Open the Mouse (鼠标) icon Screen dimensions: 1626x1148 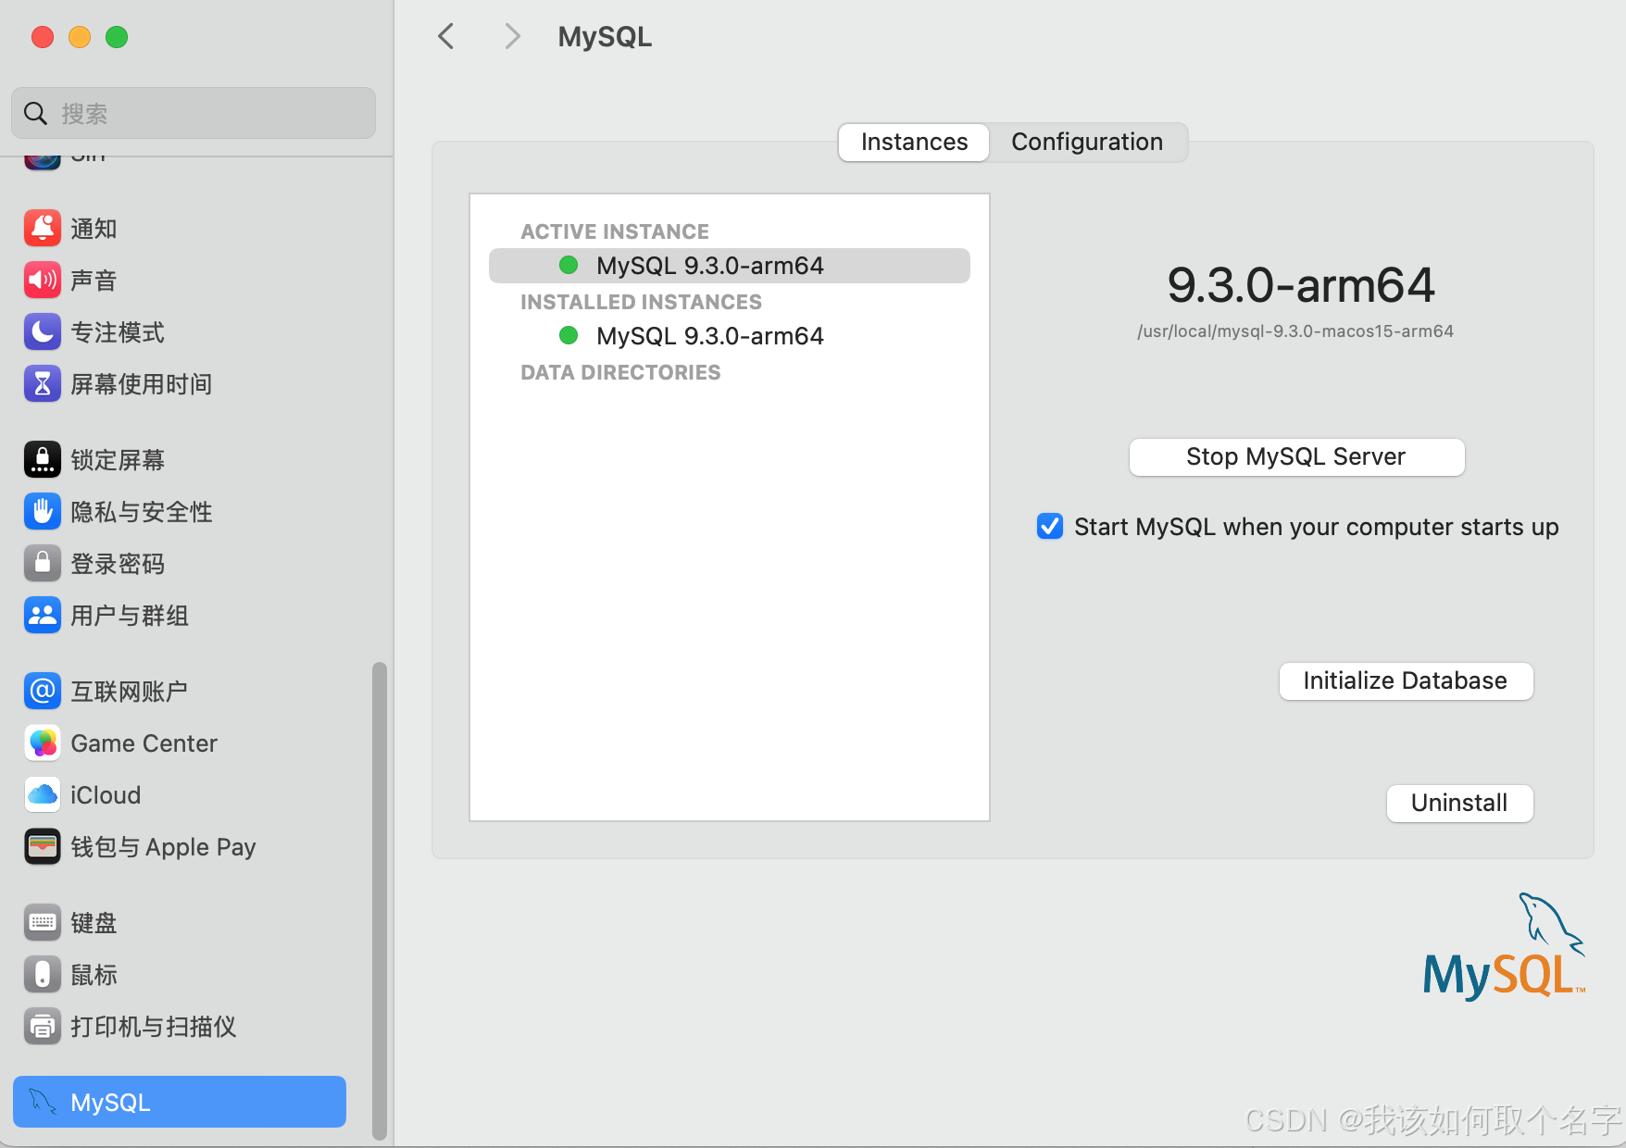pos(43,974)
